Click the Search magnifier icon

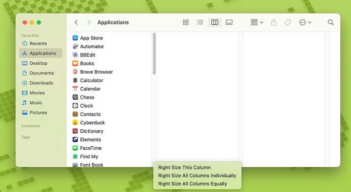coord(331,22)
